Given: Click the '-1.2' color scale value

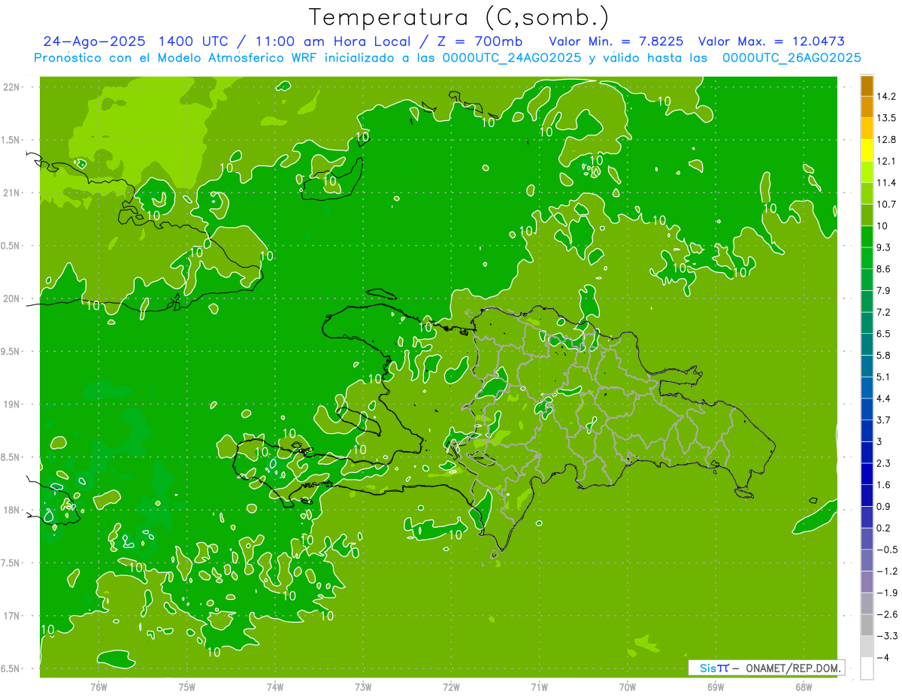Looking at the screenshot, I should click(x=888, y=571).
